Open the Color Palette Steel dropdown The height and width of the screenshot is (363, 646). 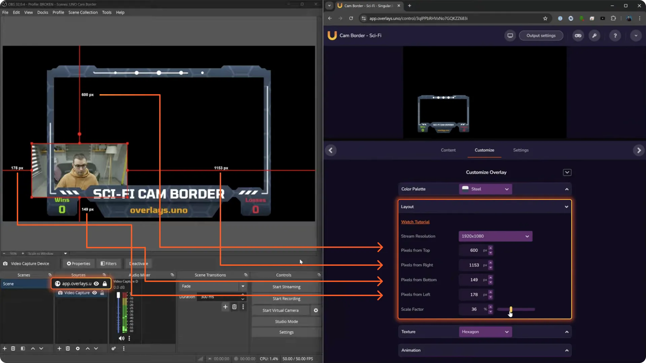[486, 189]
